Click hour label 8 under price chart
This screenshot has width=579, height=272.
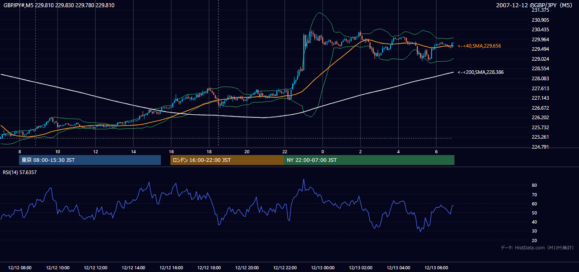pyautogui.click(x=19, y=151)
